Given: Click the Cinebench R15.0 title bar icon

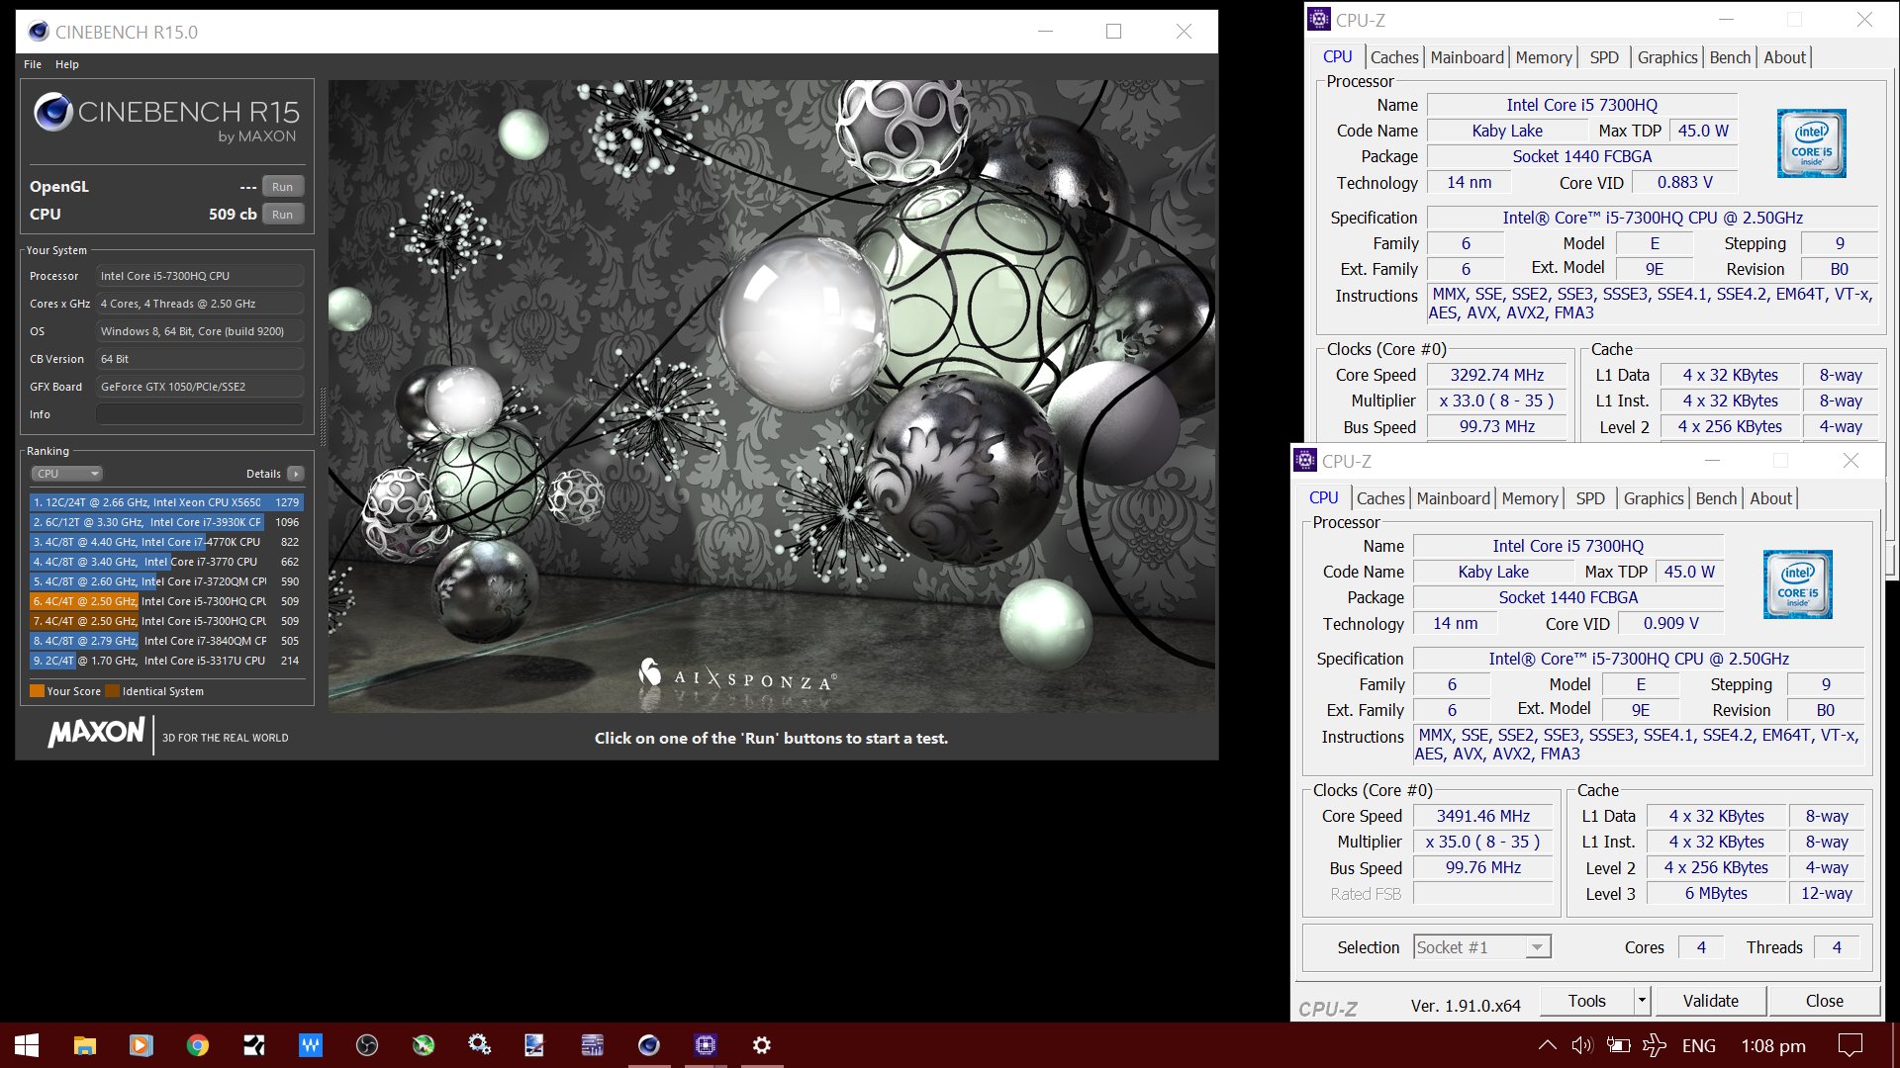Looking at the screenshot, I should pos(39,32).
